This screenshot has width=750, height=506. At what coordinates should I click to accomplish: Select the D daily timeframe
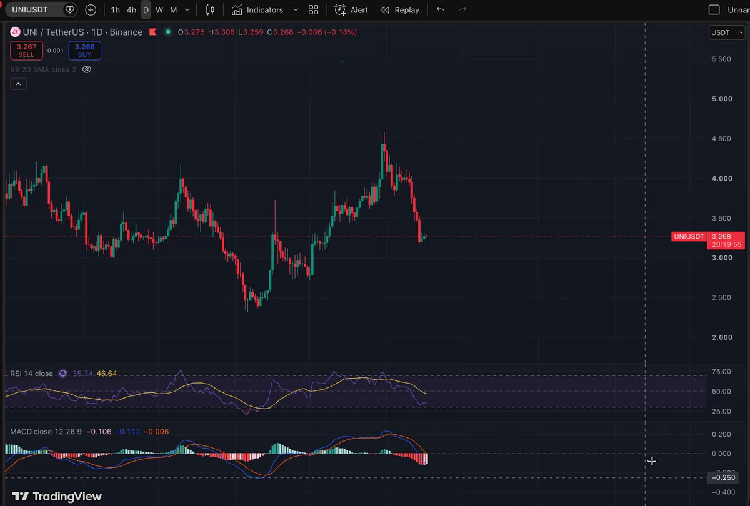(146, 10)
